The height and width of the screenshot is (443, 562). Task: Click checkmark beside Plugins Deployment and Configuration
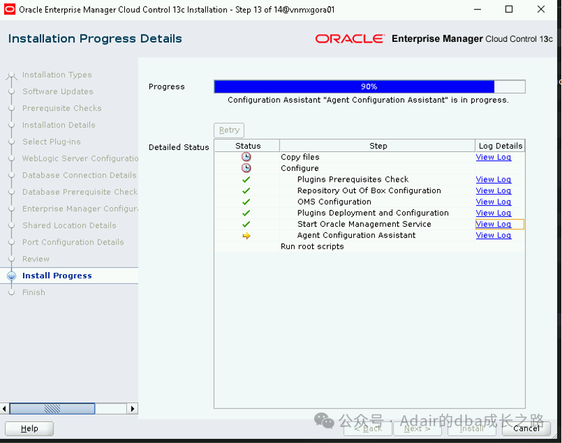click(x=246, y=213)
